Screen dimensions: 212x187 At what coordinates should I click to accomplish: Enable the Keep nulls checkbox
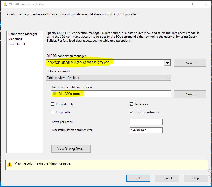53,112
